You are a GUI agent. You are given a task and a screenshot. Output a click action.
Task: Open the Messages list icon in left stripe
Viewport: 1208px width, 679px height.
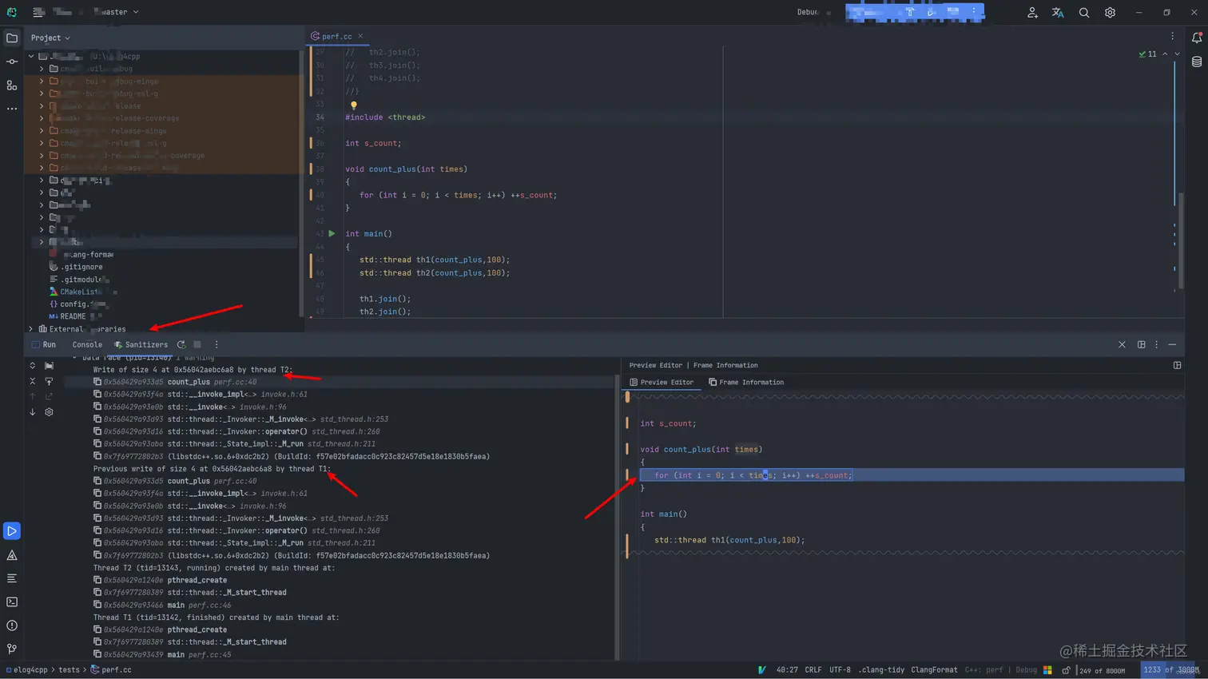tap(12, 578)
